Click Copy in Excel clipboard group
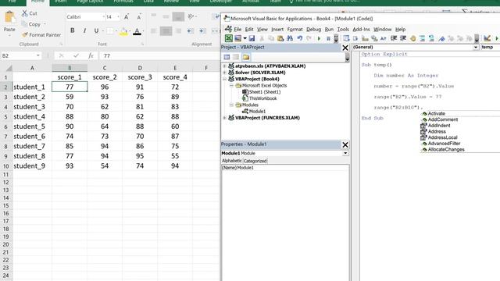This screenshot has height=281, width=500. (31, 24)
